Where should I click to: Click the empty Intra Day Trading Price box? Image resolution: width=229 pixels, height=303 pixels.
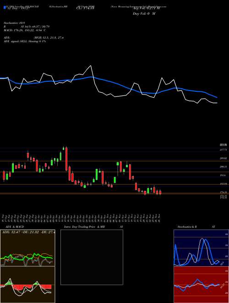tap(92, 257)
